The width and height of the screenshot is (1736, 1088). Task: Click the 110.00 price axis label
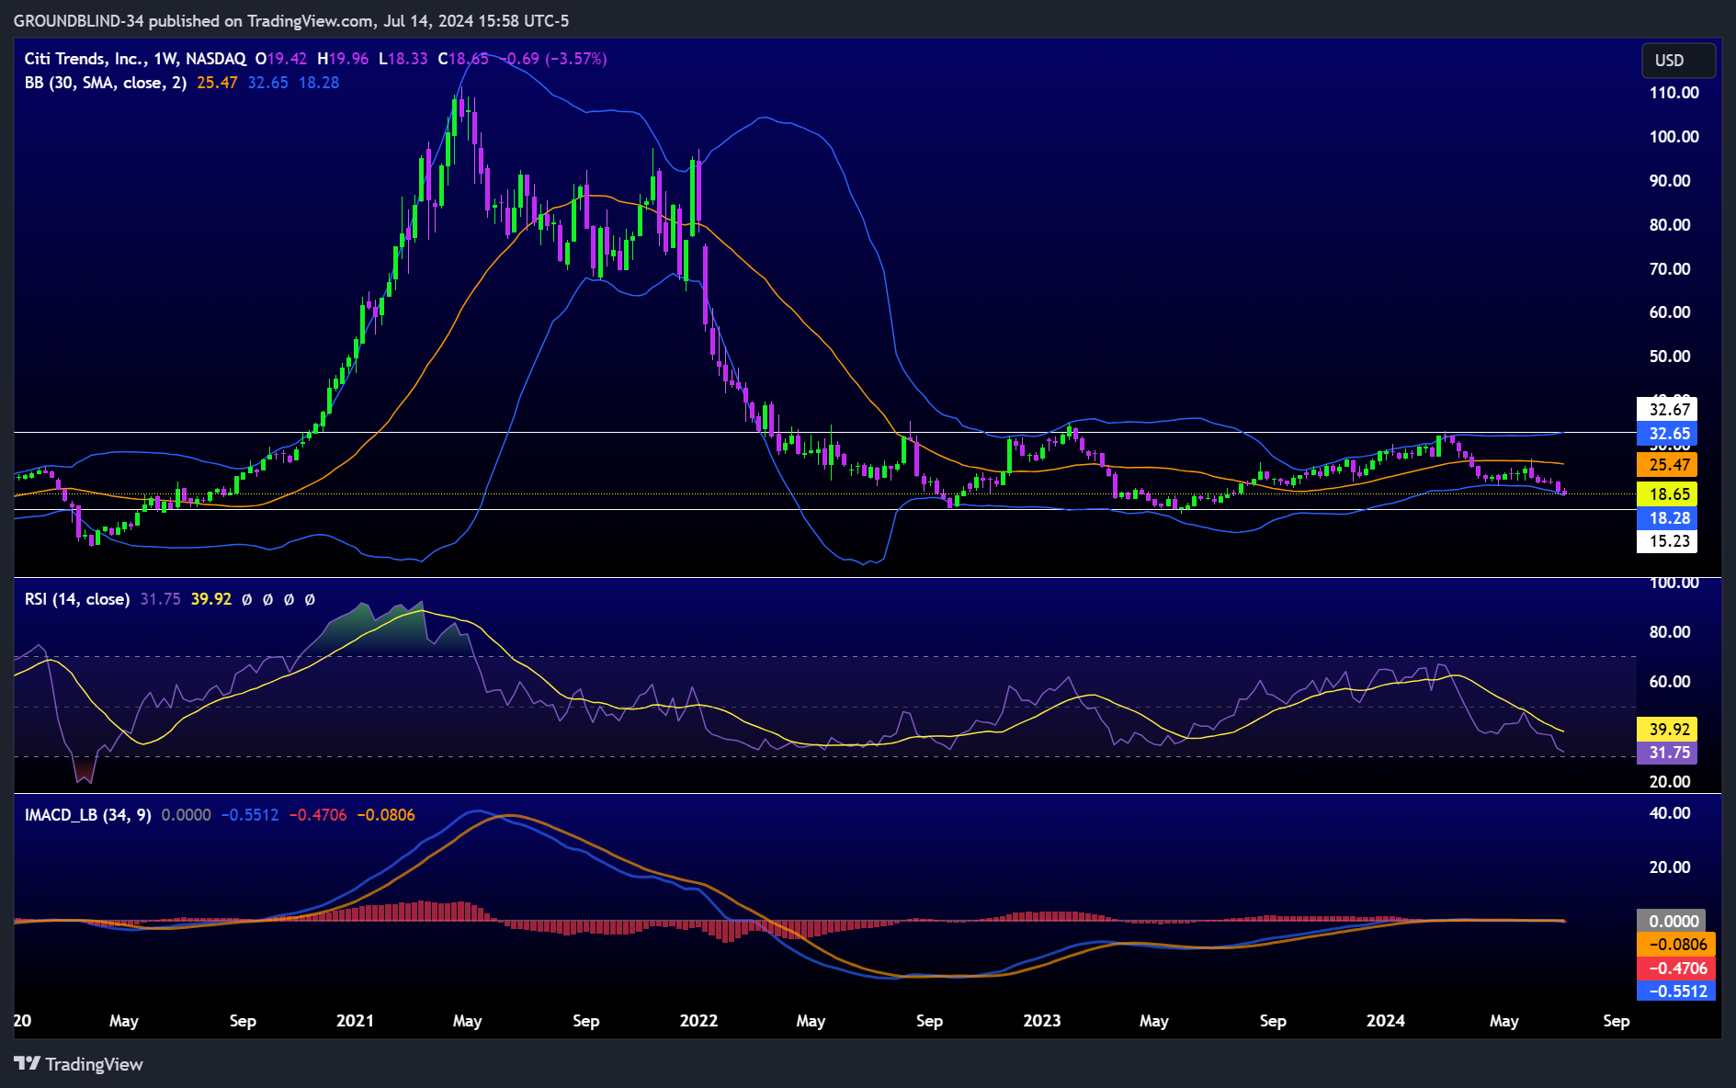(1674, 93)
